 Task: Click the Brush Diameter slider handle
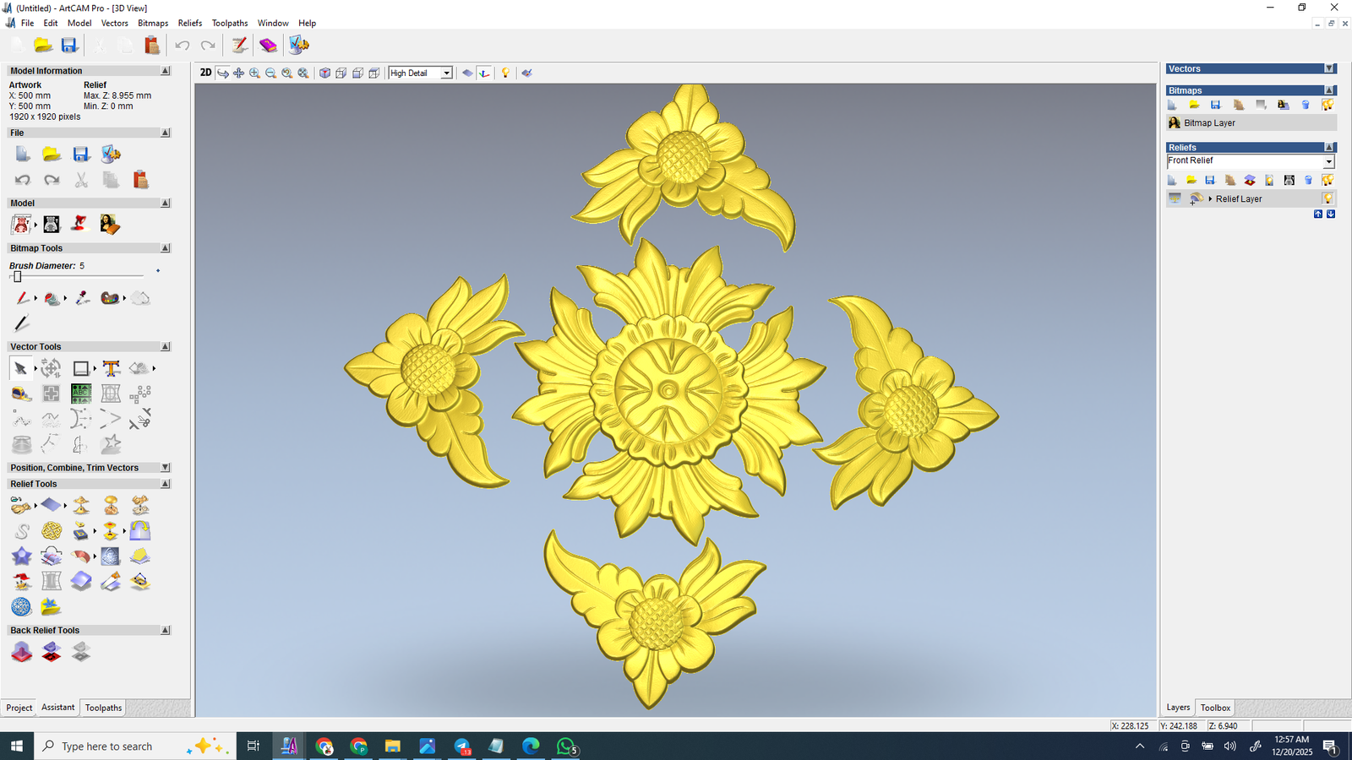(x=17, y=277)
